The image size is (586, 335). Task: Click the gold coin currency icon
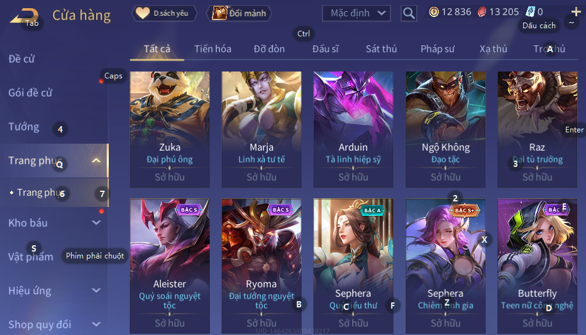[433, 12]
